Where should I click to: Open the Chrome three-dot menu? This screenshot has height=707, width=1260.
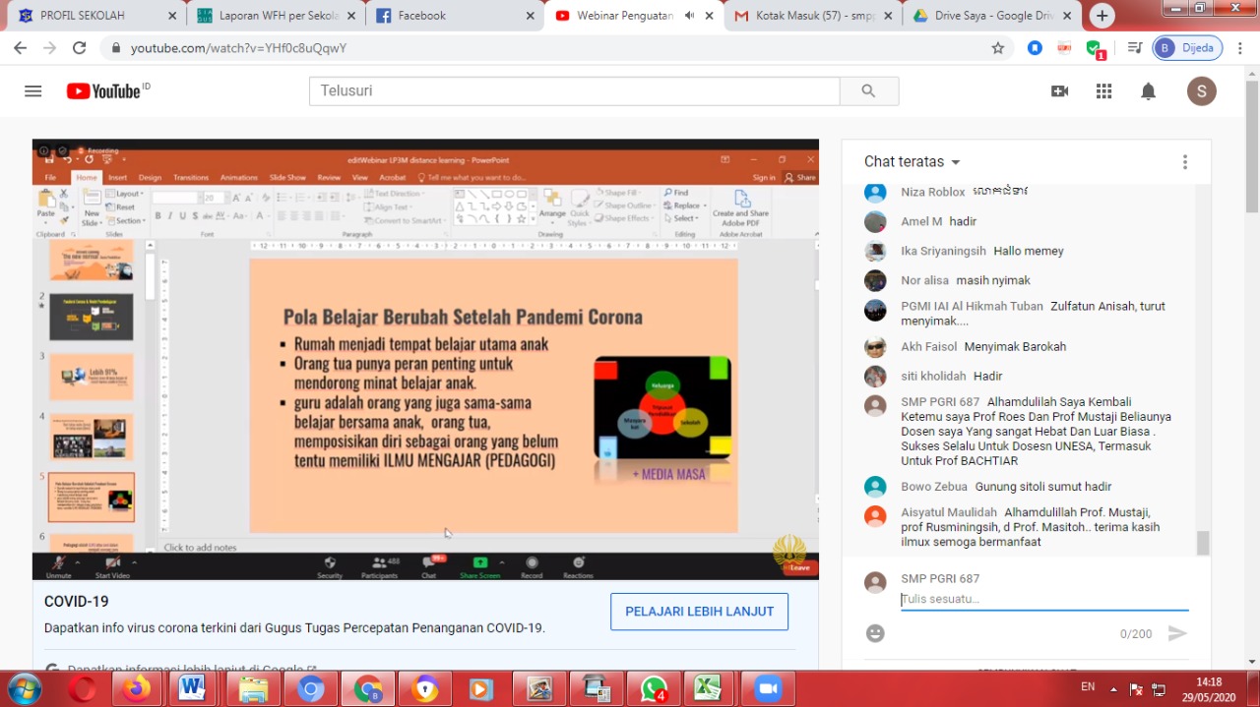coord(1239,47)
